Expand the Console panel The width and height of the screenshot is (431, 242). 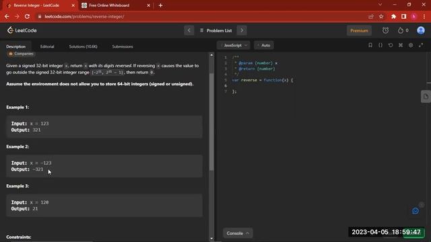pos(238,233)
